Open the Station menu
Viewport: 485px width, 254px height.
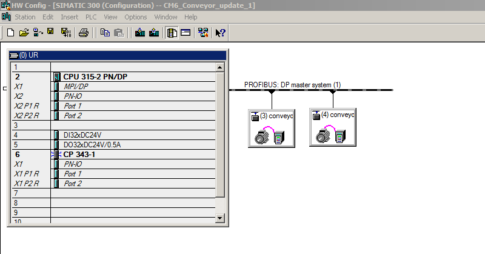click(25, 17)
